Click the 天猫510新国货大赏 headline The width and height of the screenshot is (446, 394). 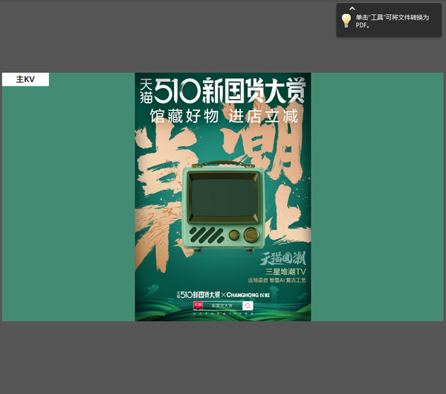pos(223,90)
